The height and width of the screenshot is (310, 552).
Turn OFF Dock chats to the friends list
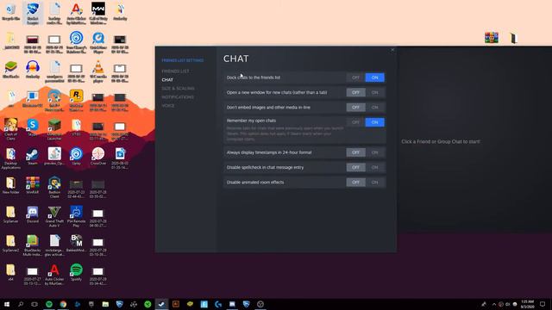pyautogui.click(x=355, y=77)
